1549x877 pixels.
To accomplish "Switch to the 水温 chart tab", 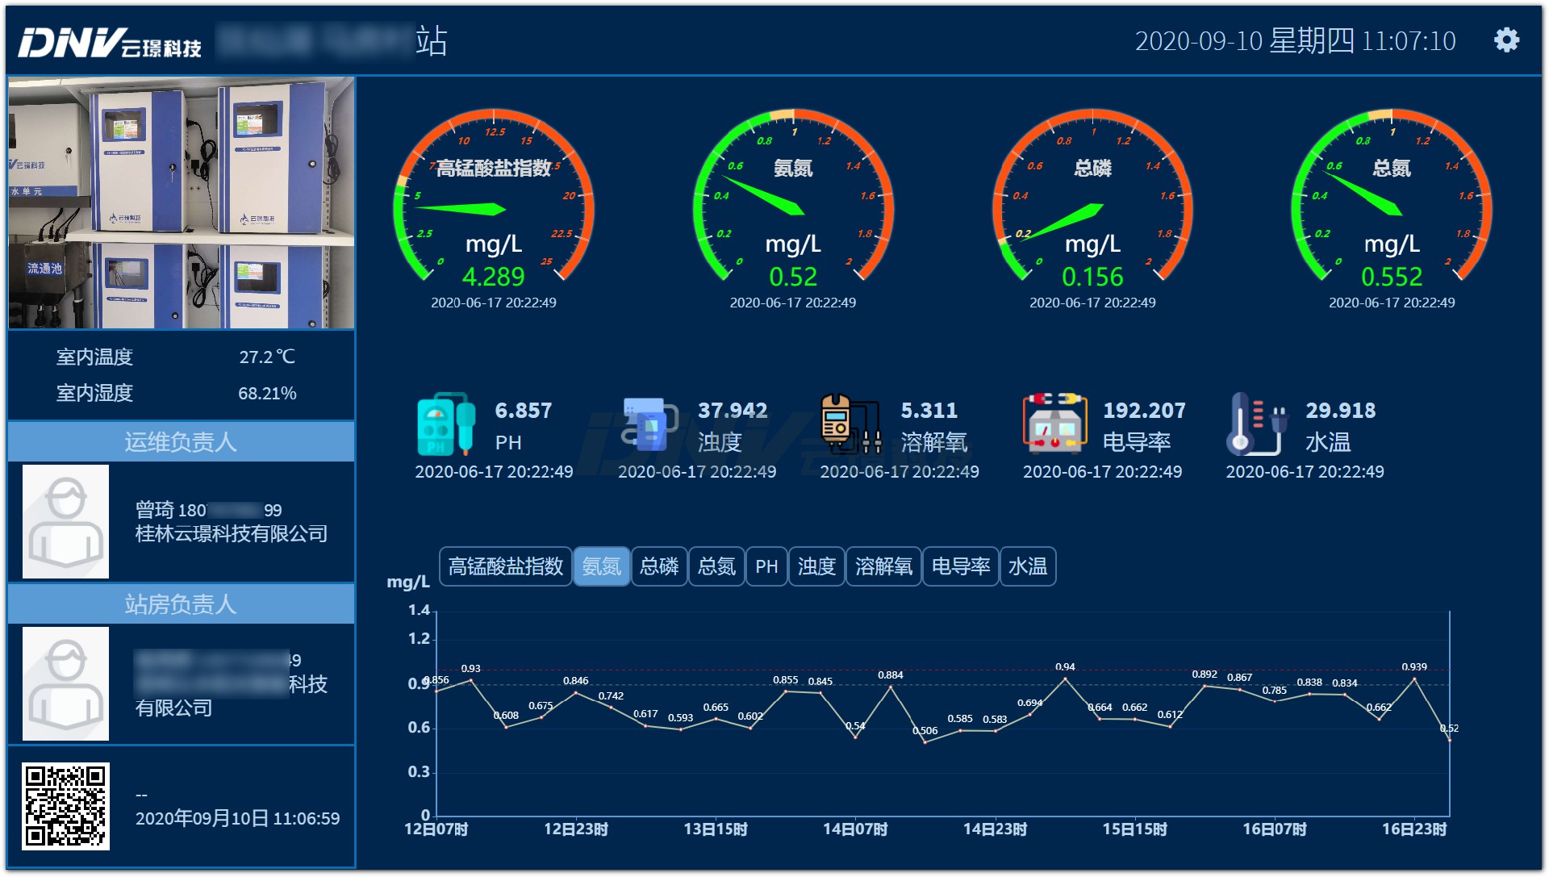I will point(1028,566).
